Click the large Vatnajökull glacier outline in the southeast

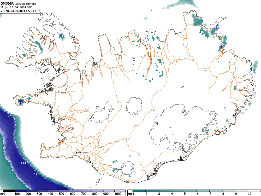(x=184, y=128)
